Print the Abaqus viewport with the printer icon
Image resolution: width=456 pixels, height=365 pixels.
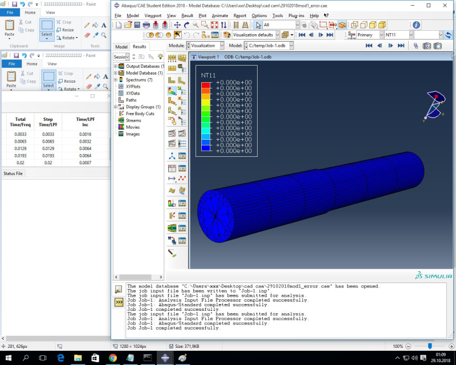[x=146, y=25]
